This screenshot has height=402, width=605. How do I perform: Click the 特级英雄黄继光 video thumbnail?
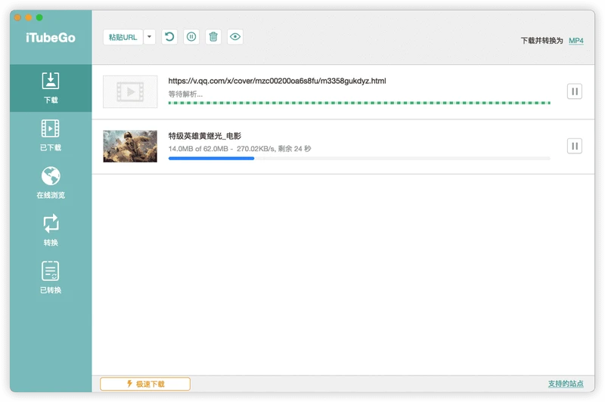130,146
